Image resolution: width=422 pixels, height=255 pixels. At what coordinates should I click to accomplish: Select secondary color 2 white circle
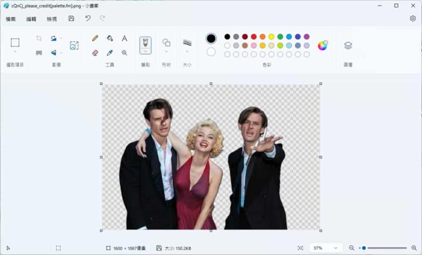tap(212, 52)
